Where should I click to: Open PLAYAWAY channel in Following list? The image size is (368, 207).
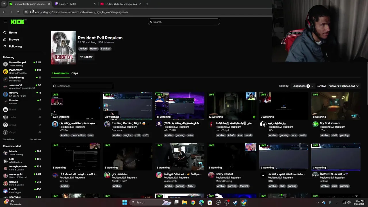point(22,71)
